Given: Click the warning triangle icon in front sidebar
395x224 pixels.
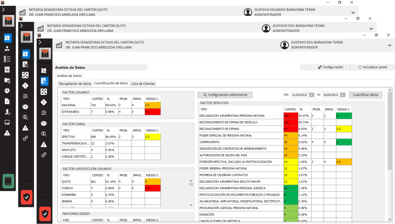Looking at the screenshot, I should click(44, 144).
